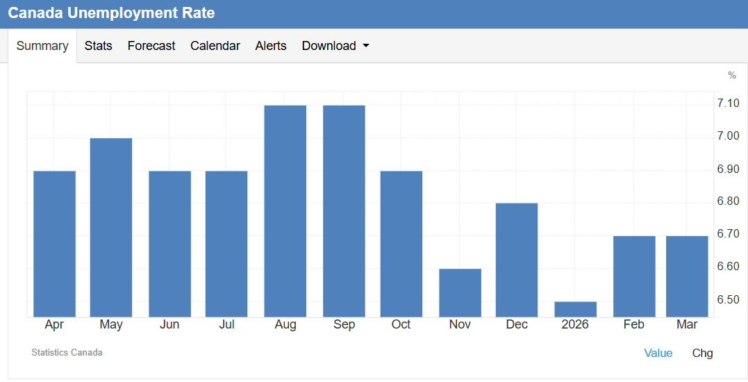
Task: Switch chart to Value view
Action: (x=658, y=353)
